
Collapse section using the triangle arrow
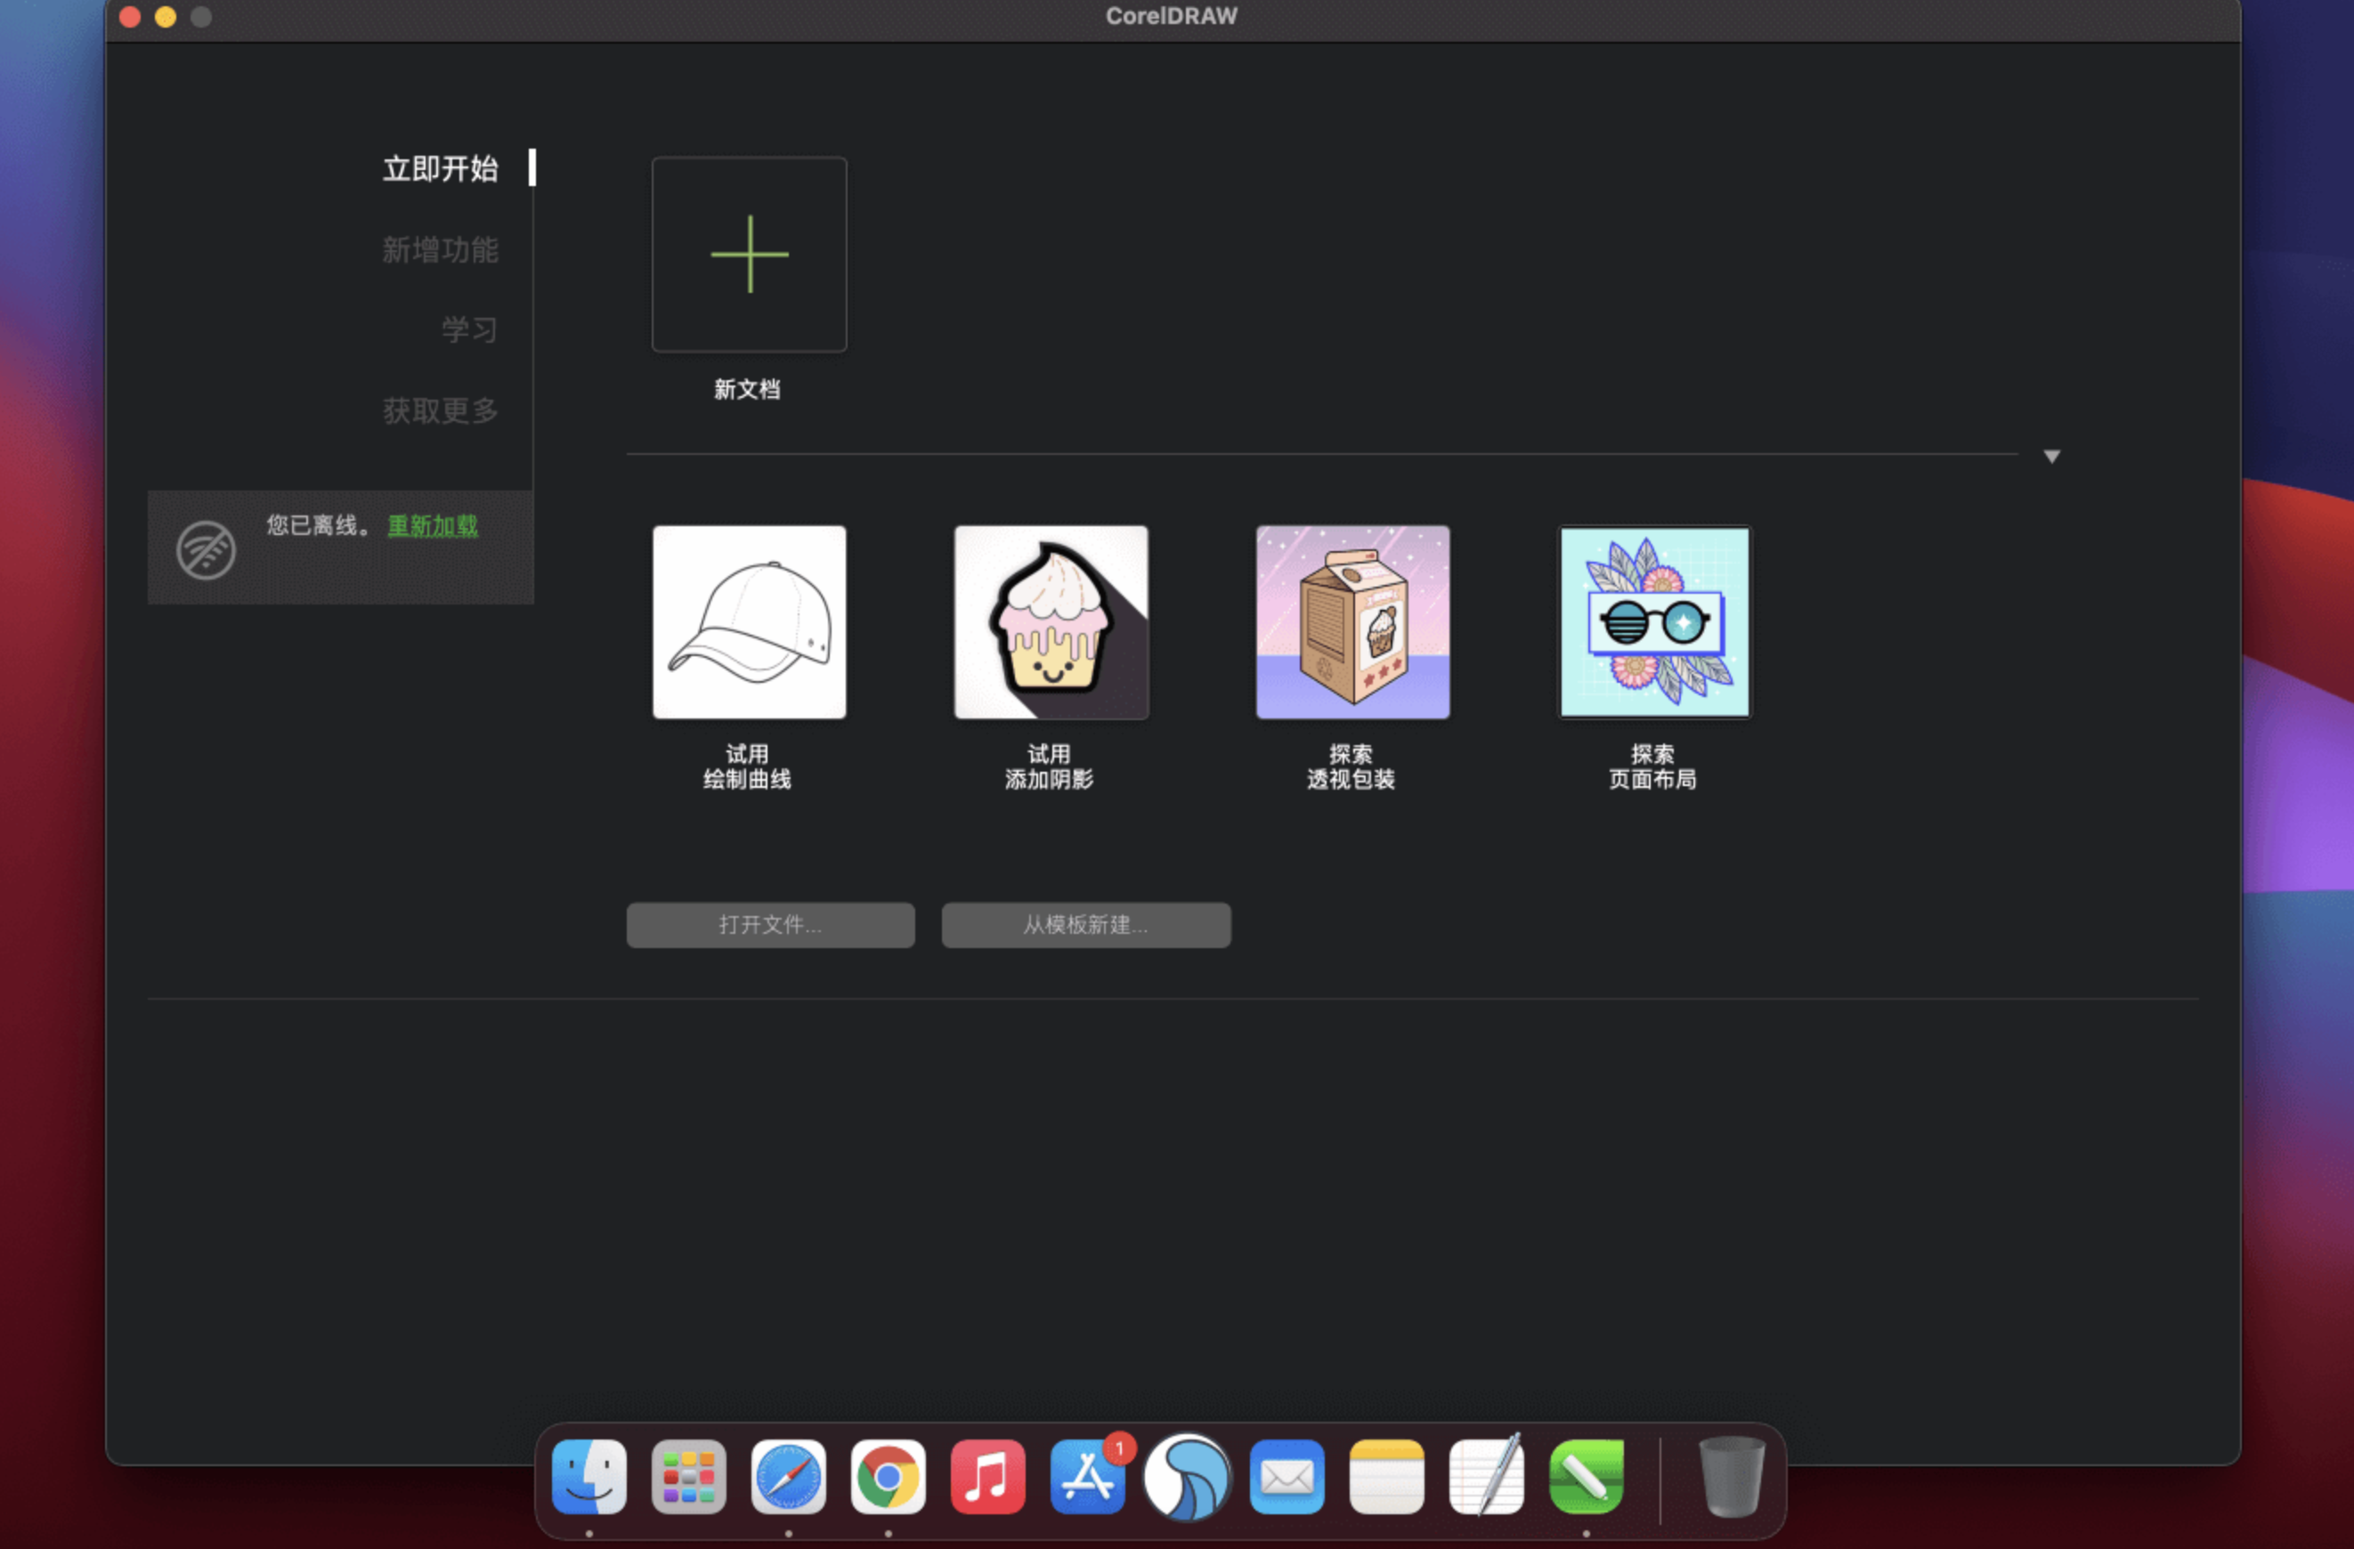click(x=2051, y=456)
